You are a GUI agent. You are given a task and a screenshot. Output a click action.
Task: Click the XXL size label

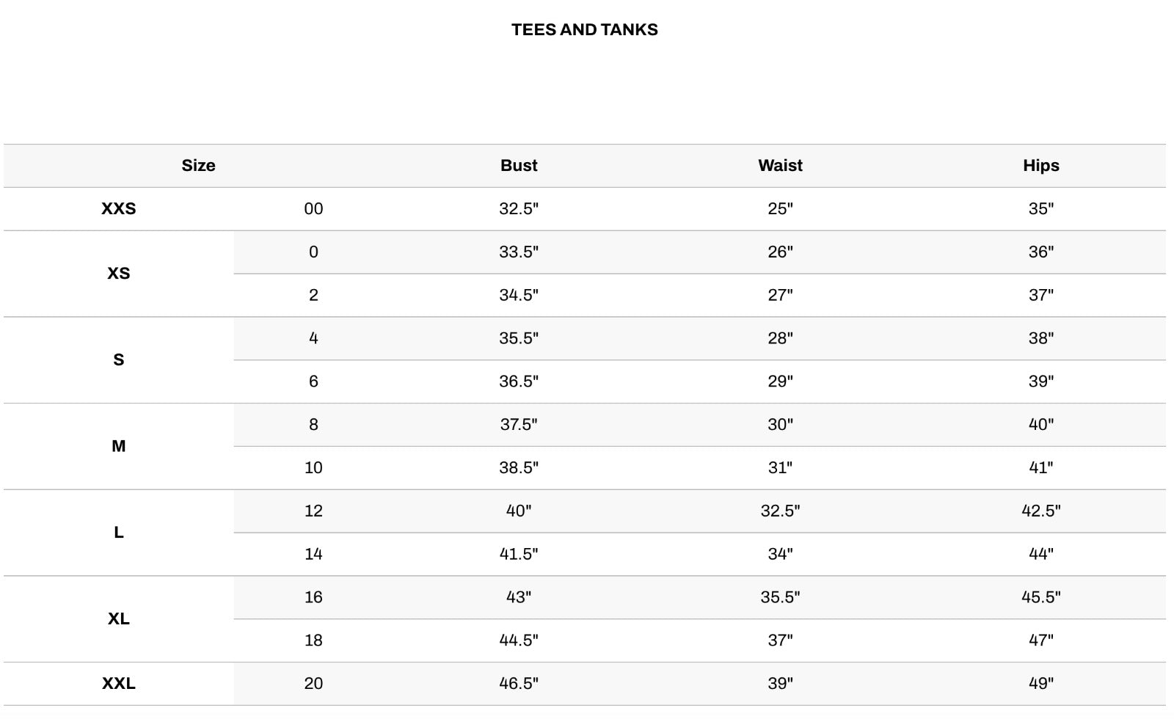pyautogui.click(x=118, y=684)
